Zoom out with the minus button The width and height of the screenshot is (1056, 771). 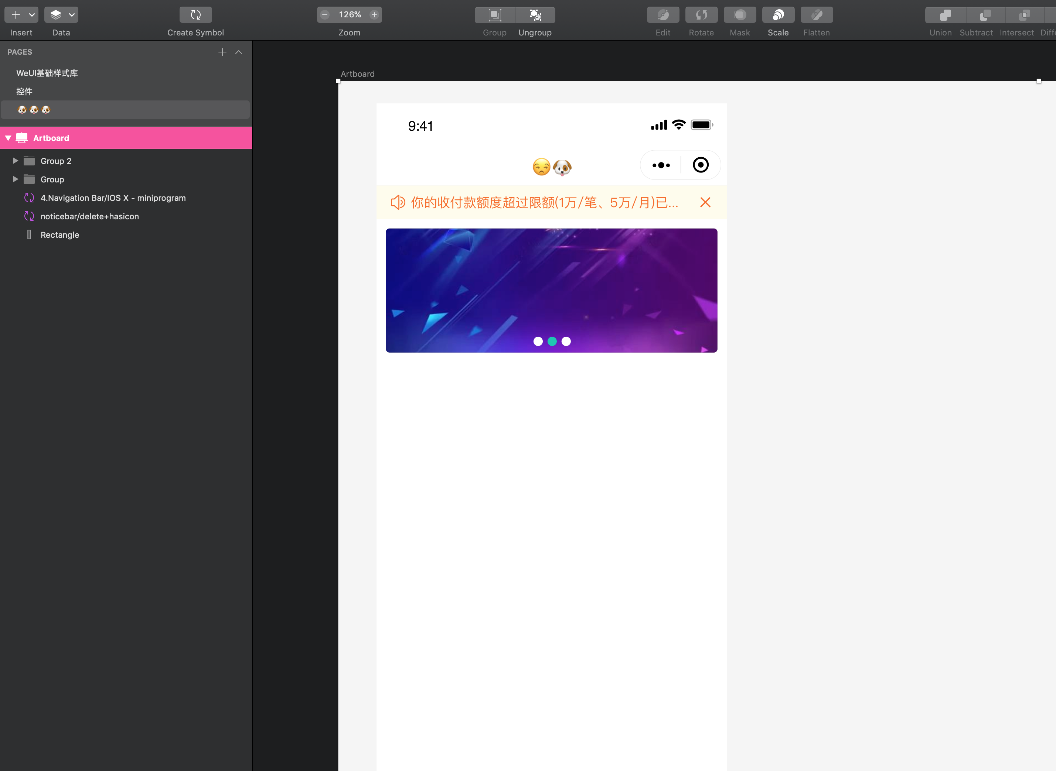pos(325,15)
